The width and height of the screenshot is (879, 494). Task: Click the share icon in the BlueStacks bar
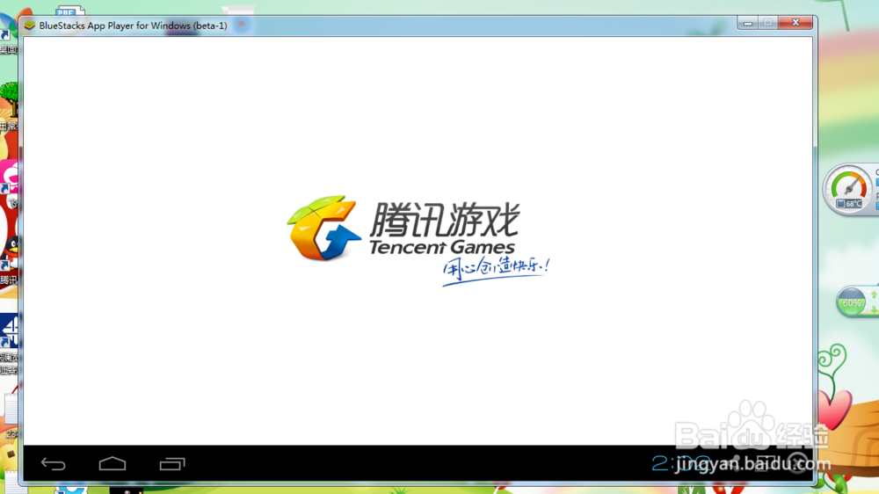tap(736, 464)
